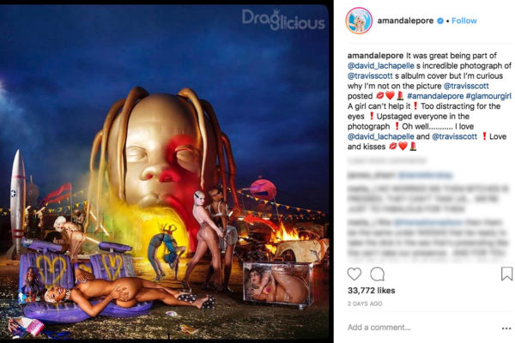Open @david_lachapelle mention before 'incredible photograph'
This screenshot has height=343, width=515.
pyautogui.click(x=380, y=66)
